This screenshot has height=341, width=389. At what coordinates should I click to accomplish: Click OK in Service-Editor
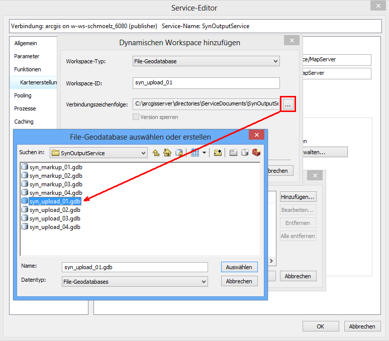click(321, 326)
